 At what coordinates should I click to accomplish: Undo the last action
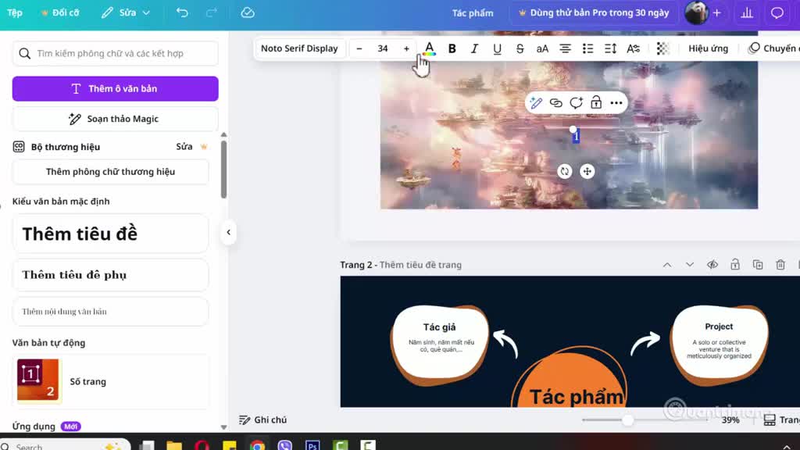(182, 12)
